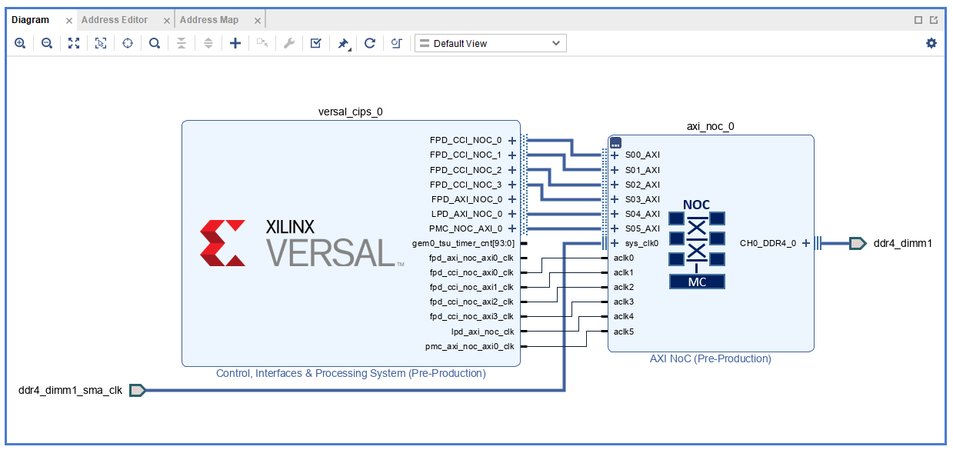Expand FPD_CCI_NOC_0 interface pin
953x450 pixels.
pyautogui.click(x=512, y=140)
